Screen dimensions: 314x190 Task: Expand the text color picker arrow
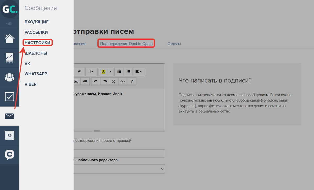click(111, 72)
